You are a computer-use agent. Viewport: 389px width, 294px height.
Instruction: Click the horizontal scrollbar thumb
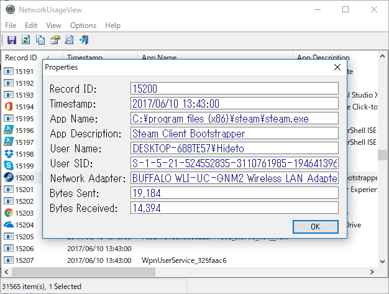pos(84,272)
